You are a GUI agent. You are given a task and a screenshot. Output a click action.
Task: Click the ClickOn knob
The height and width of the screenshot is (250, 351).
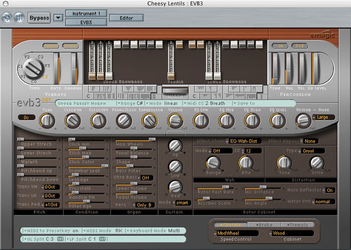(x=73, y=121)
